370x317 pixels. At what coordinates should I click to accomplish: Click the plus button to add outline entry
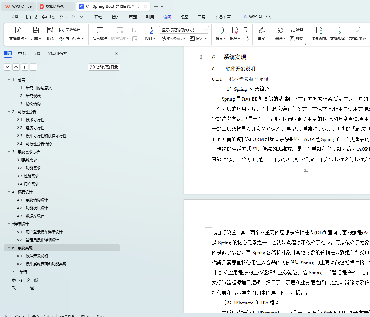point(25,67)
